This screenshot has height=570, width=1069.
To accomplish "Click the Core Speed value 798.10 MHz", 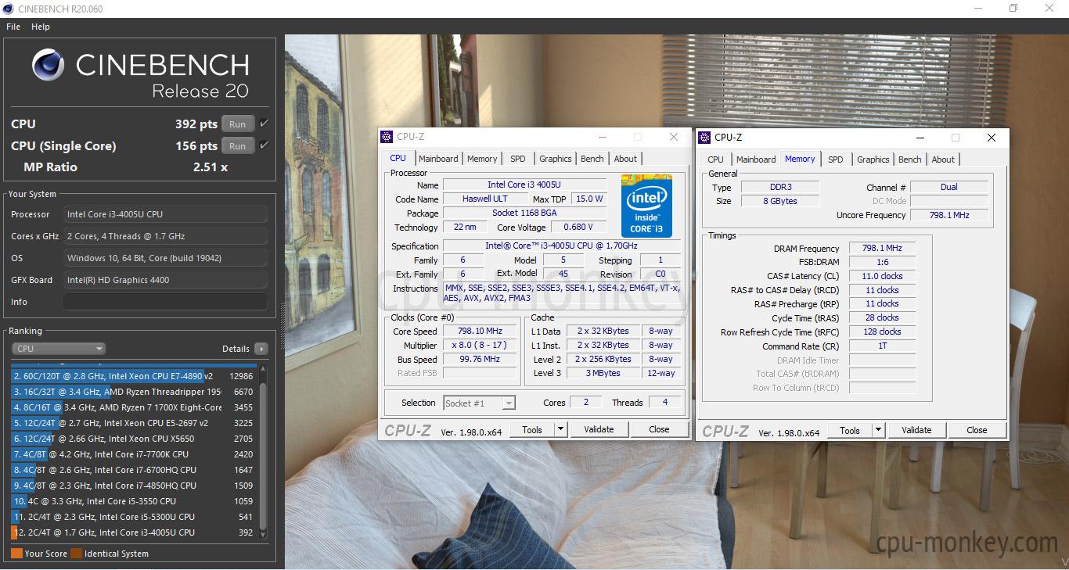I will [481, 331].
